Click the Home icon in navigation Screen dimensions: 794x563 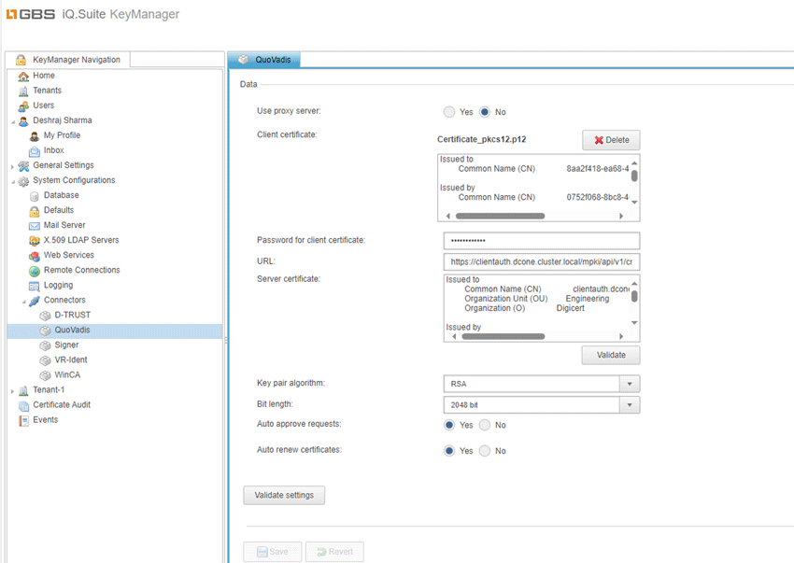pyautogui.click(x=23, y=76)
